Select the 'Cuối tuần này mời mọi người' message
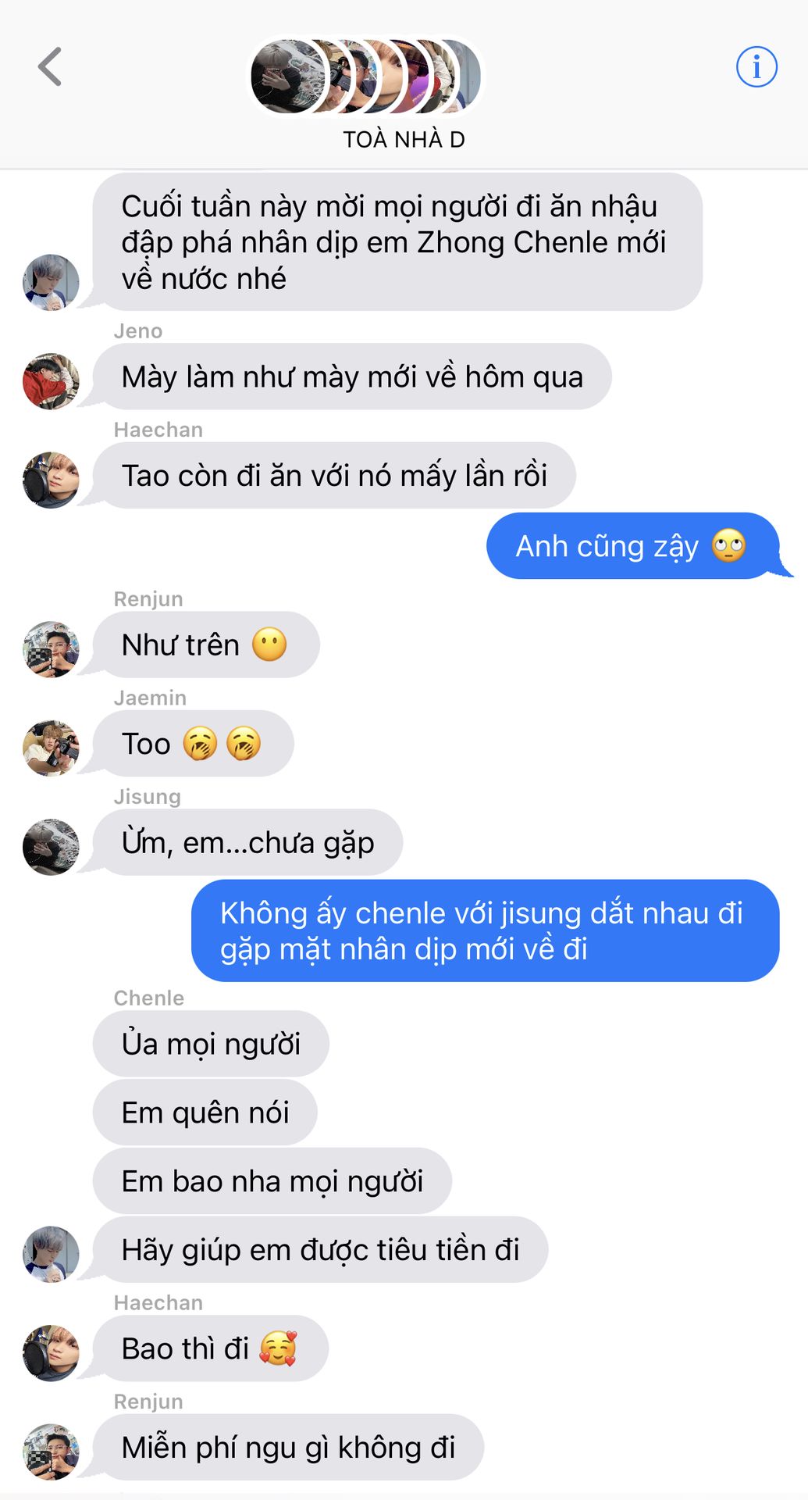This screenshot has height=1500, width=808. pyautogui.click(x=397, y=242)
